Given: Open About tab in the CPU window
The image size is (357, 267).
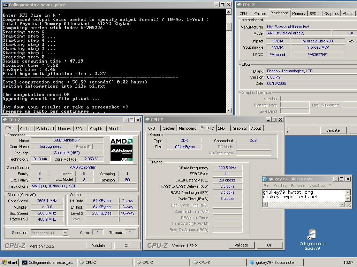Looking at the screenshot, I should [113, 129].
